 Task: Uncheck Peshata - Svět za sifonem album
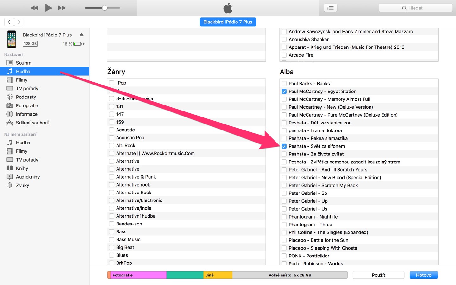pos(284,146)
